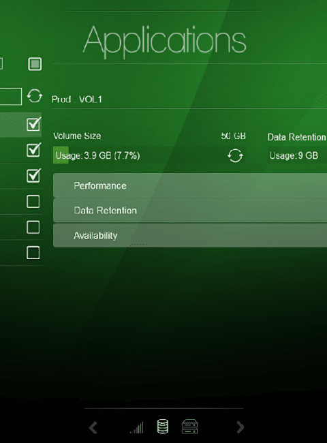Viewport: 327px width, 443px height.
Task: Expand the Data Retention section
Action: 190,211
